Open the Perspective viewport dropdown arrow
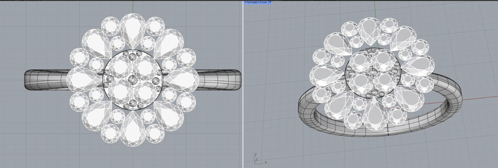Screen dimensions: 498x168 (270, 2)
